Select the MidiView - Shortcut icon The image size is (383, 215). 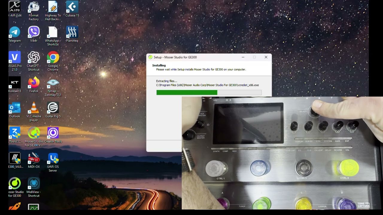[34, 188]
